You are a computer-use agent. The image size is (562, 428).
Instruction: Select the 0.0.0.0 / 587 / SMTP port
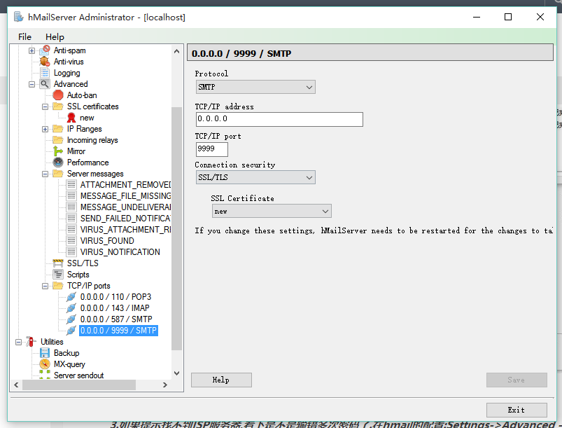116,319
